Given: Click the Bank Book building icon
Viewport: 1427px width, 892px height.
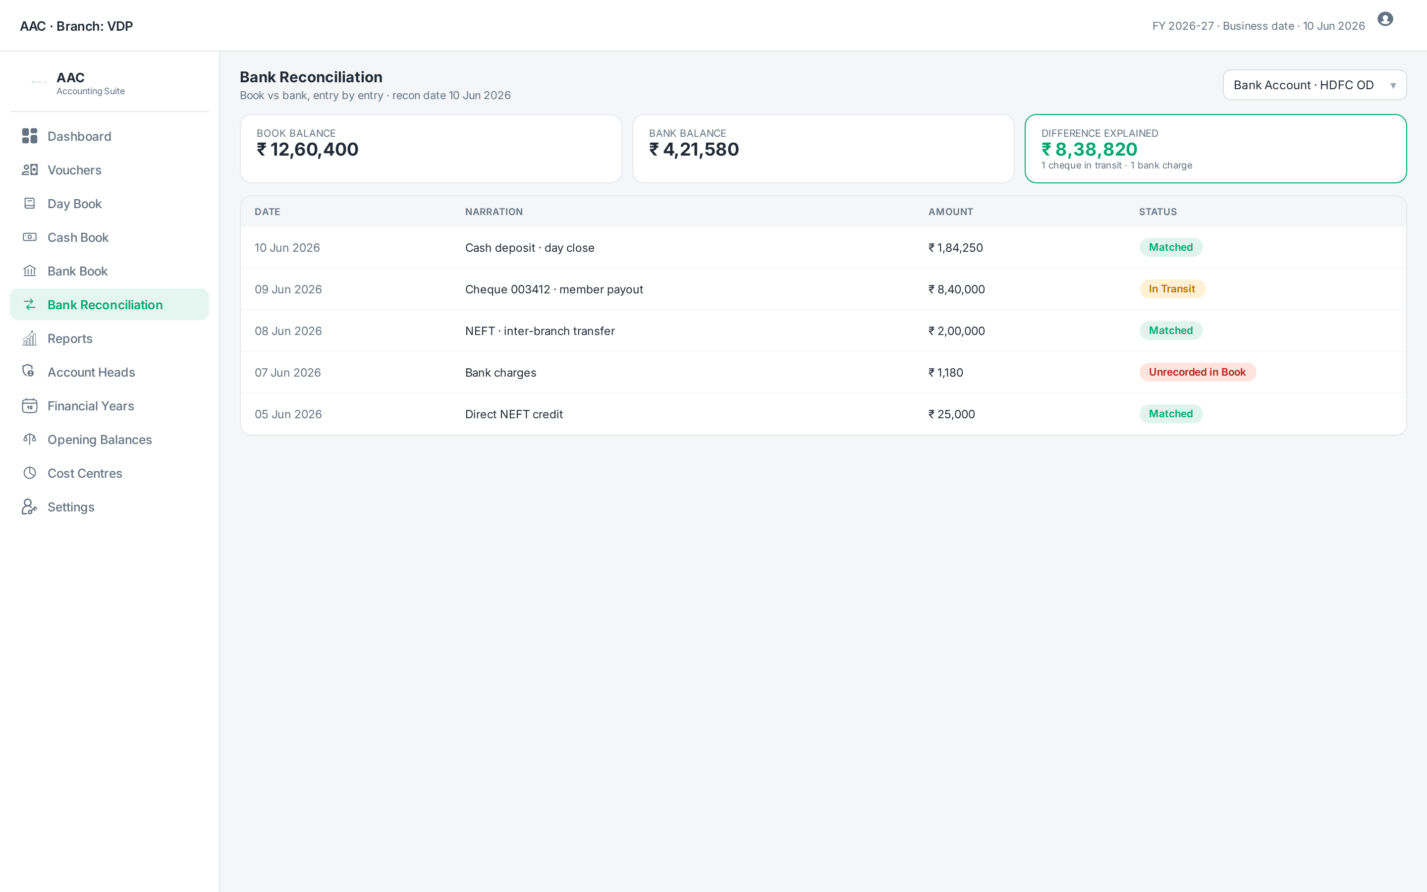Looking at the screenshot, I should (30, 271).
